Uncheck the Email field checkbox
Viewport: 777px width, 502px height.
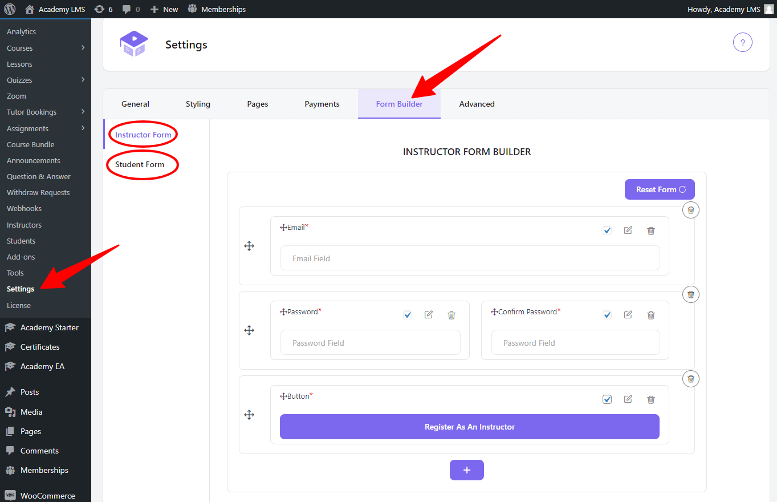pos(607,230)
